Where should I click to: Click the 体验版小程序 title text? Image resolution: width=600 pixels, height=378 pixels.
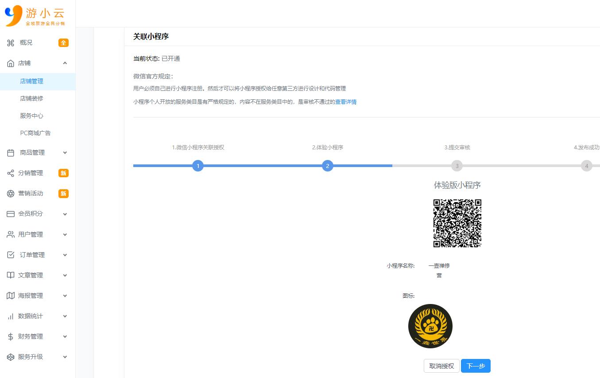pos(457,185)
